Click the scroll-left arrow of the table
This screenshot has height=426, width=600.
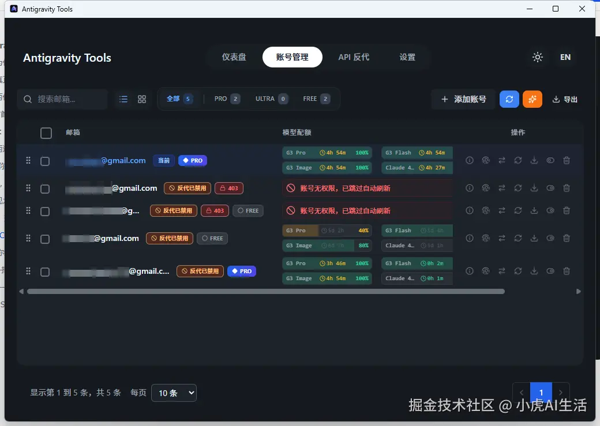click(x=21, y=291)
